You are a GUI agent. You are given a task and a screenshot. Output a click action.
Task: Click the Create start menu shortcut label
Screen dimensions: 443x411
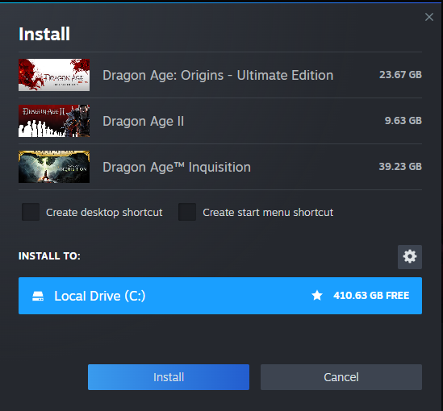pos(268,213)
